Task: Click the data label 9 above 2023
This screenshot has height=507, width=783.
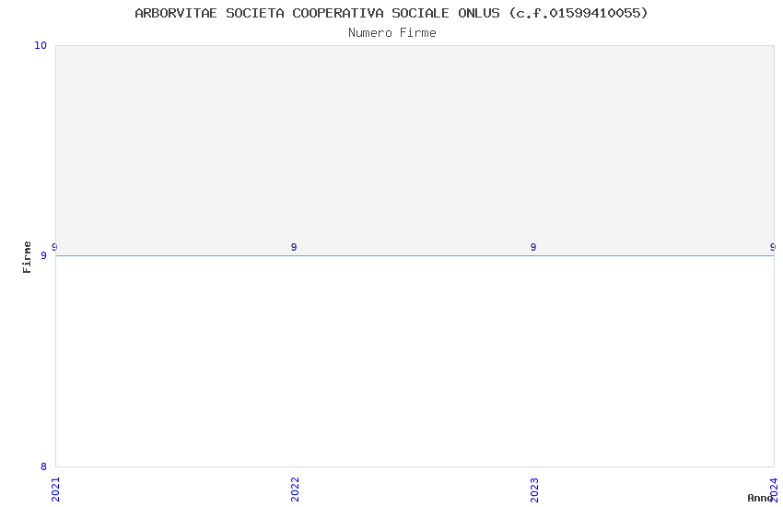Action: pos(533,247)
